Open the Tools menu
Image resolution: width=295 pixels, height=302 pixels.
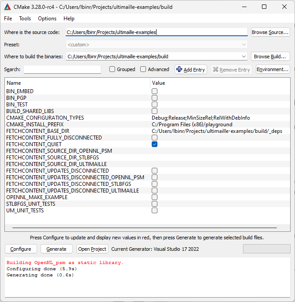click(x=25, y=19)
